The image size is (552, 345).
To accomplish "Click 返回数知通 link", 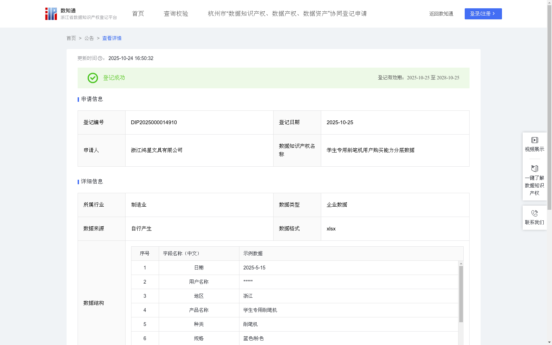I will [441, 14].
